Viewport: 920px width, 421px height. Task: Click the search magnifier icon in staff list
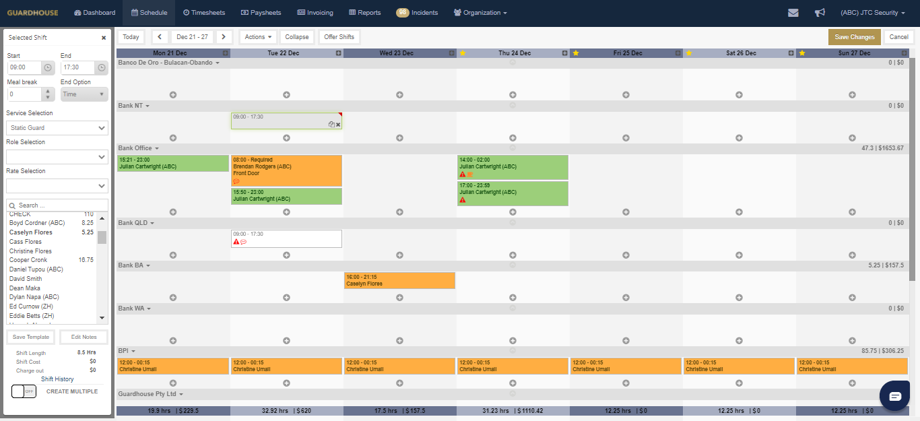(x=13, y=205)
